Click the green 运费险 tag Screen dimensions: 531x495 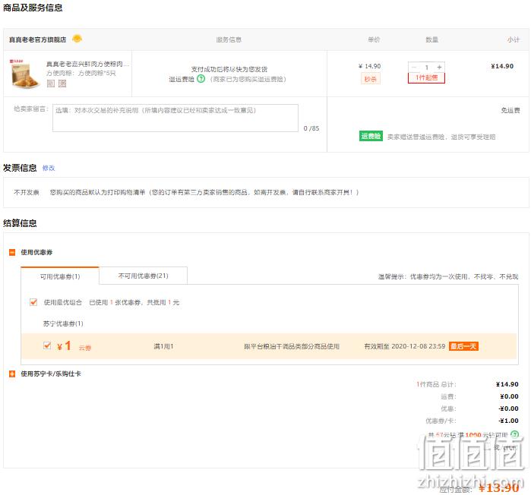click(x=371, y=136)
